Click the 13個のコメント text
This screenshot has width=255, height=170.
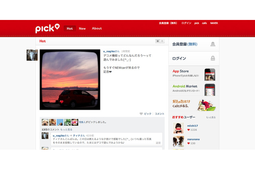(x=51, y=130)
